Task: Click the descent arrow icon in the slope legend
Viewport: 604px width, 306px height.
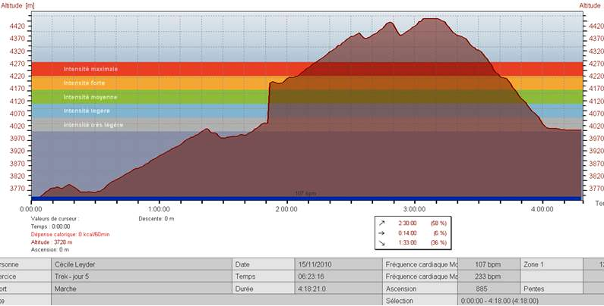Action: [x=381, y=242]
